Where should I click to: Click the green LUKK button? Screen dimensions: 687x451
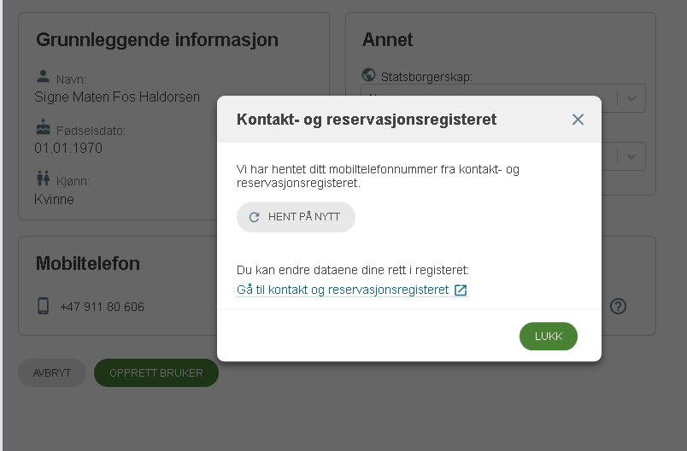(x=548, y=337)
